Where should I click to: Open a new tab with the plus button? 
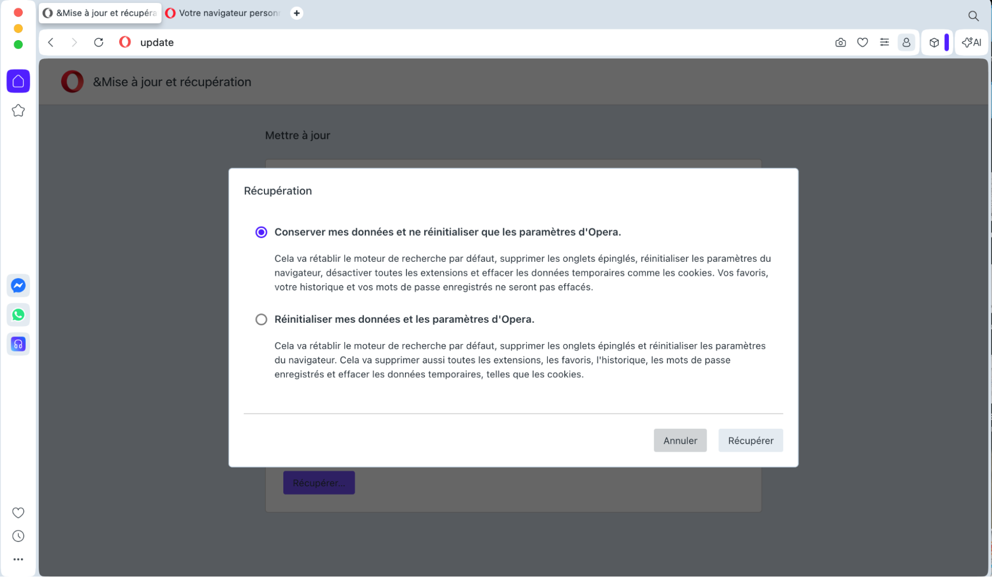[297, 13]
